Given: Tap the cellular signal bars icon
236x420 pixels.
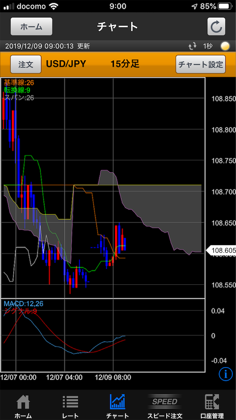Looking at the screenshot, I should click(9, 7).
